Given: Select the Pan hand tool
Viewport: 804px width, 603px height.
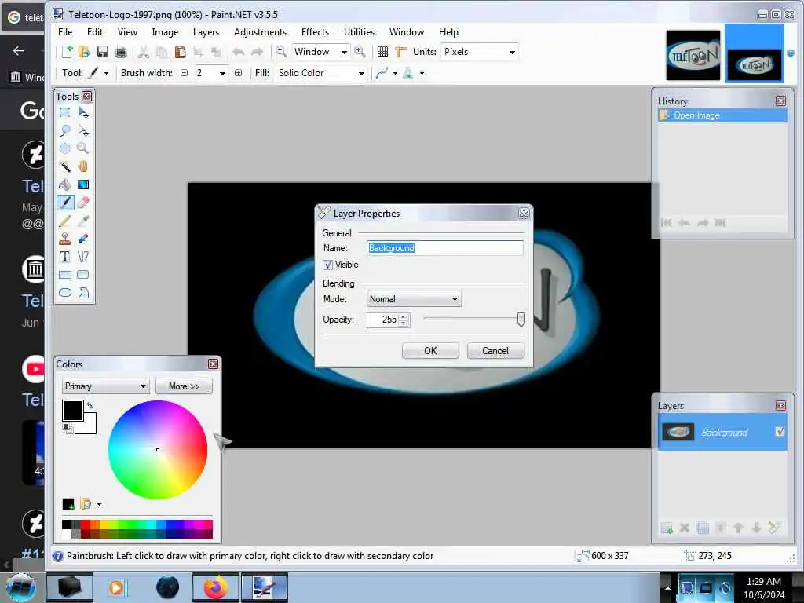Looking at the screenshot, I should (x=83, y=166).
